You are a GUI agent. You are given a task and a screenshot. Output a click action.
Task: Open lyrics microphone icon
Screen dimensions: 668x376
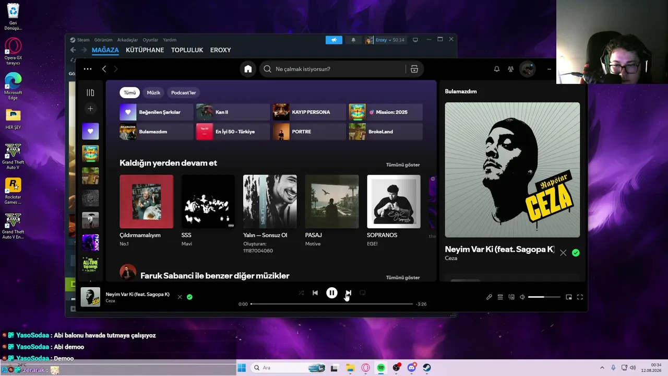[489, 297]
